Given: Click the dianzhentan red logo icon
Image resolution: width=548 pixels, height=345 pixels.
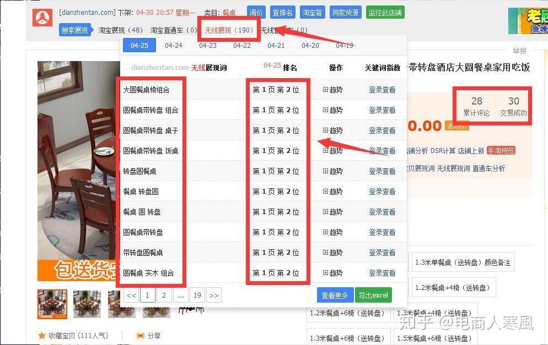Looking at the screenshot, I should click(x=42, y=17).
